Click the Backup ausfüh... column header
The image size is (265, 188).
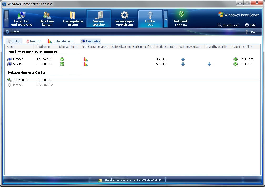(143, 47)
